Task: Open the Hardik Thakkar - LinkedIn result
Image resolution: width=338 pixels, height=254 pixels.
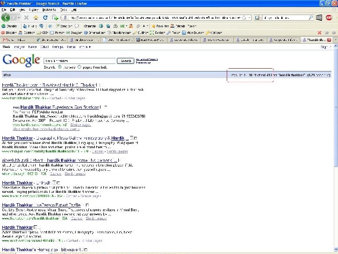Action: (26, 183)
